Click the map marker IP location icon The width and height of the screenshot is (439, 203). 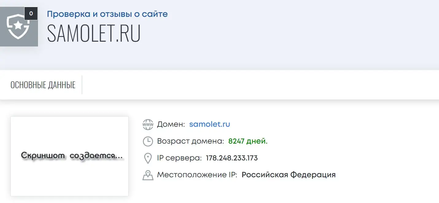click(148, 175)
